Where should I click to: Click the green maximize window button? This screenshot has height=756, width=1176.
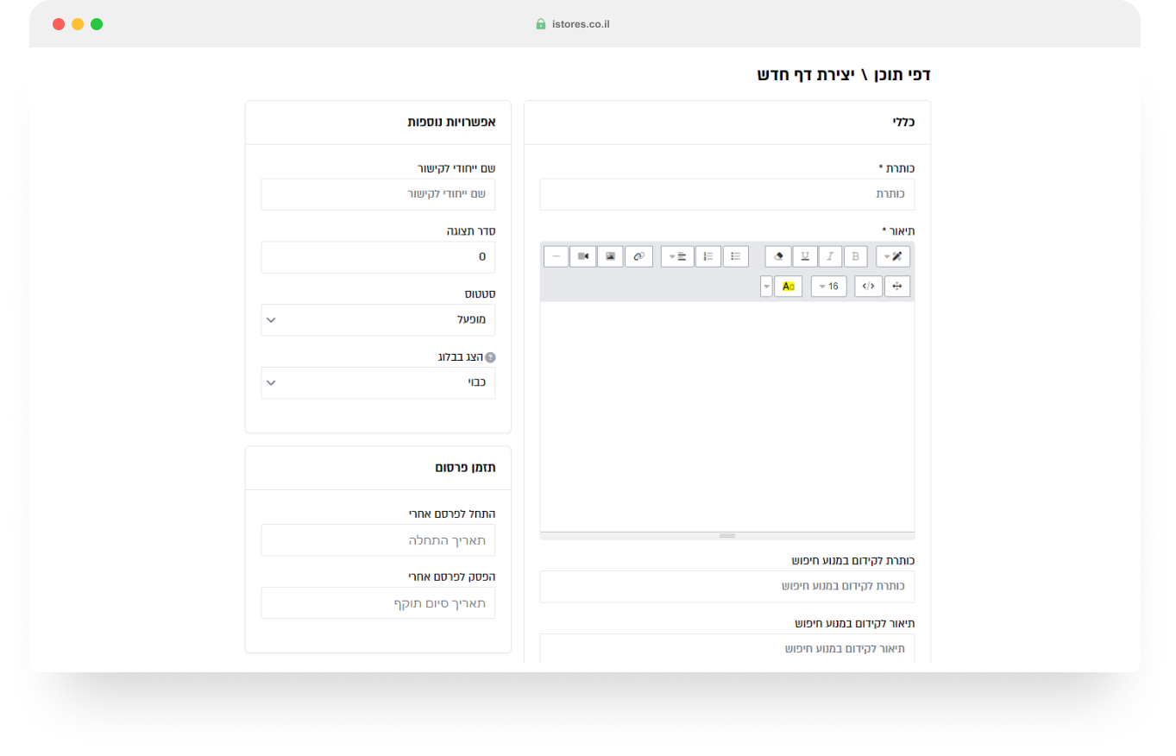pyautogui.click(x=97, y=24)
